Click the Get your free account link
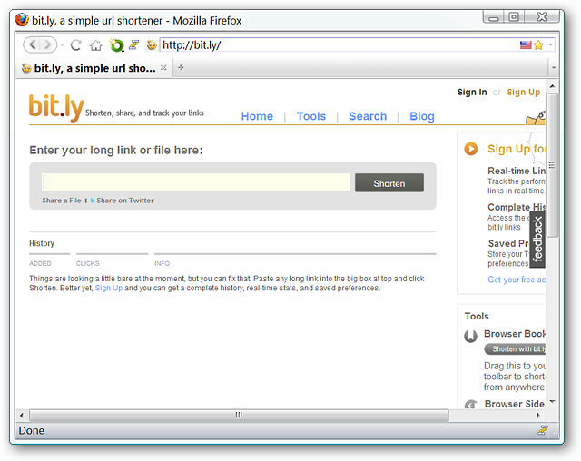Screen dimensions: 581x461 (517, 280)
